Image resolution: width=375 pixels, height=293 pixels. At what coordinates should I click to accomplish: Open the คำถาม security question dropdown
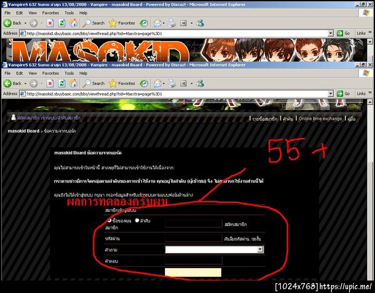coord(260,249)
